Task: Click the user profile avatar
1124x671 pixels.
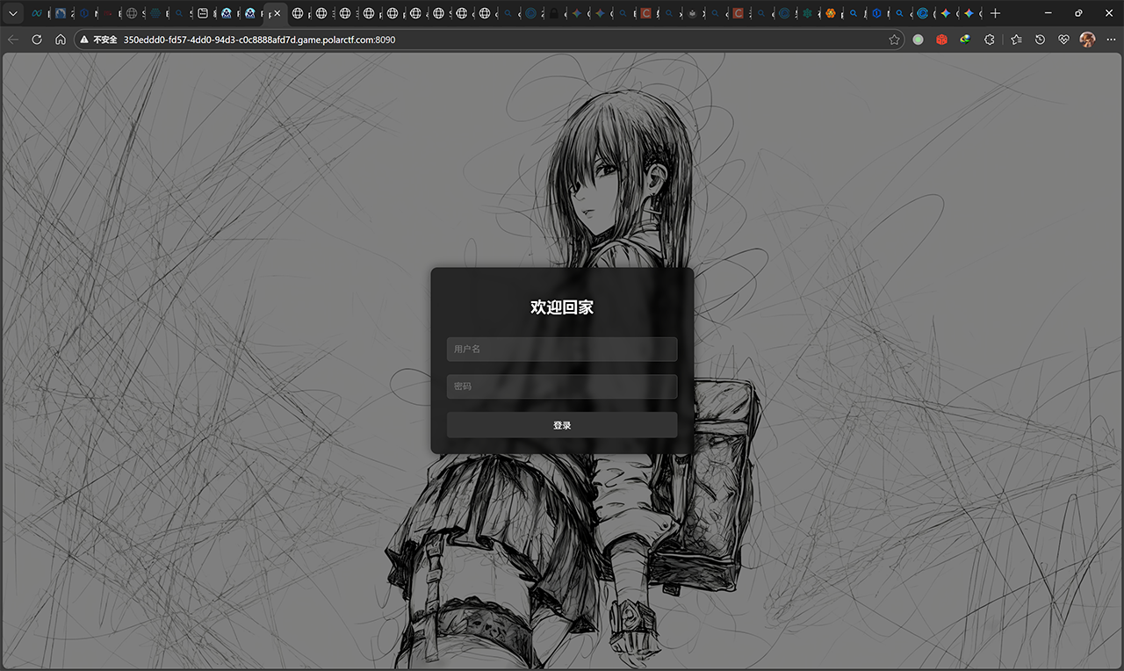Action: click(1087, 40)
